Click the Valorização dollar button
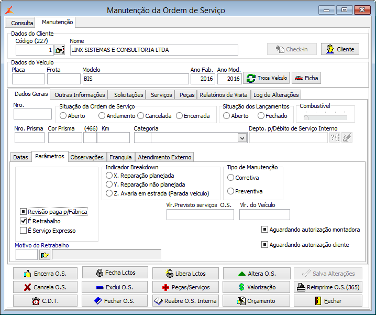Image resolution: width=376 pixels, height=315 pixels. 257,287
